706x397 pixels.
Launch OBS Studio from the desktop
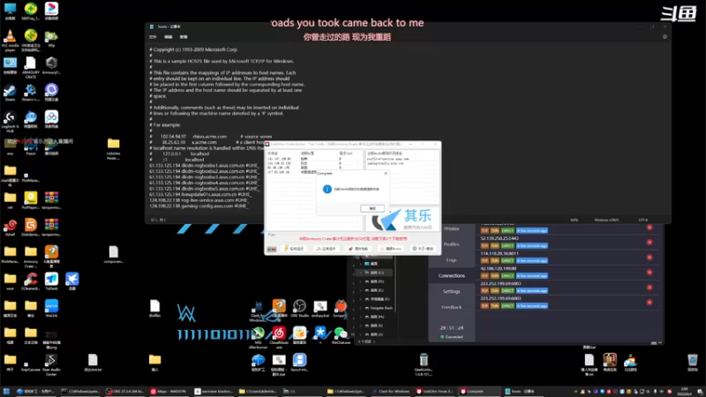pyautogui.click(x=299, y=309)
